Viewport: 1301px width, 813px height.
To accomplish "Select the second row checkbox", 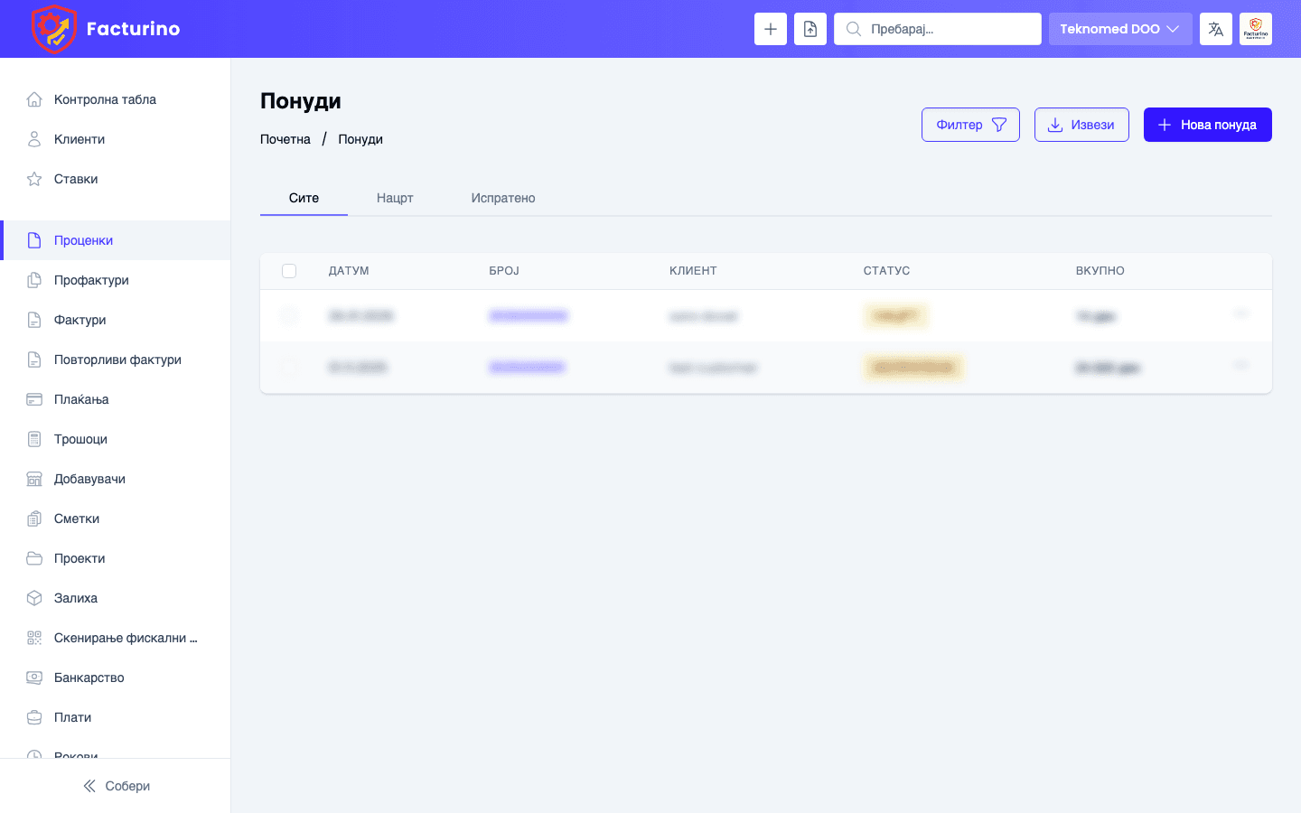I will click(289, 368).
